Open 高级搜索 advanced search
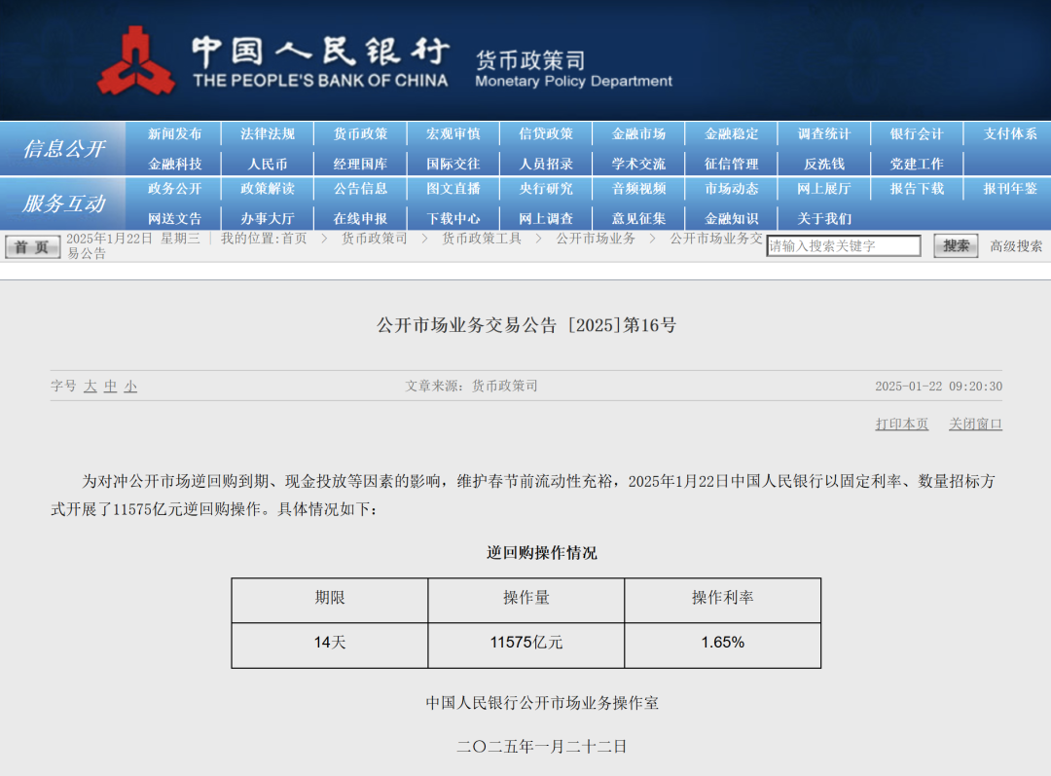This screenshot has width=1051, height=776. 1016,246
